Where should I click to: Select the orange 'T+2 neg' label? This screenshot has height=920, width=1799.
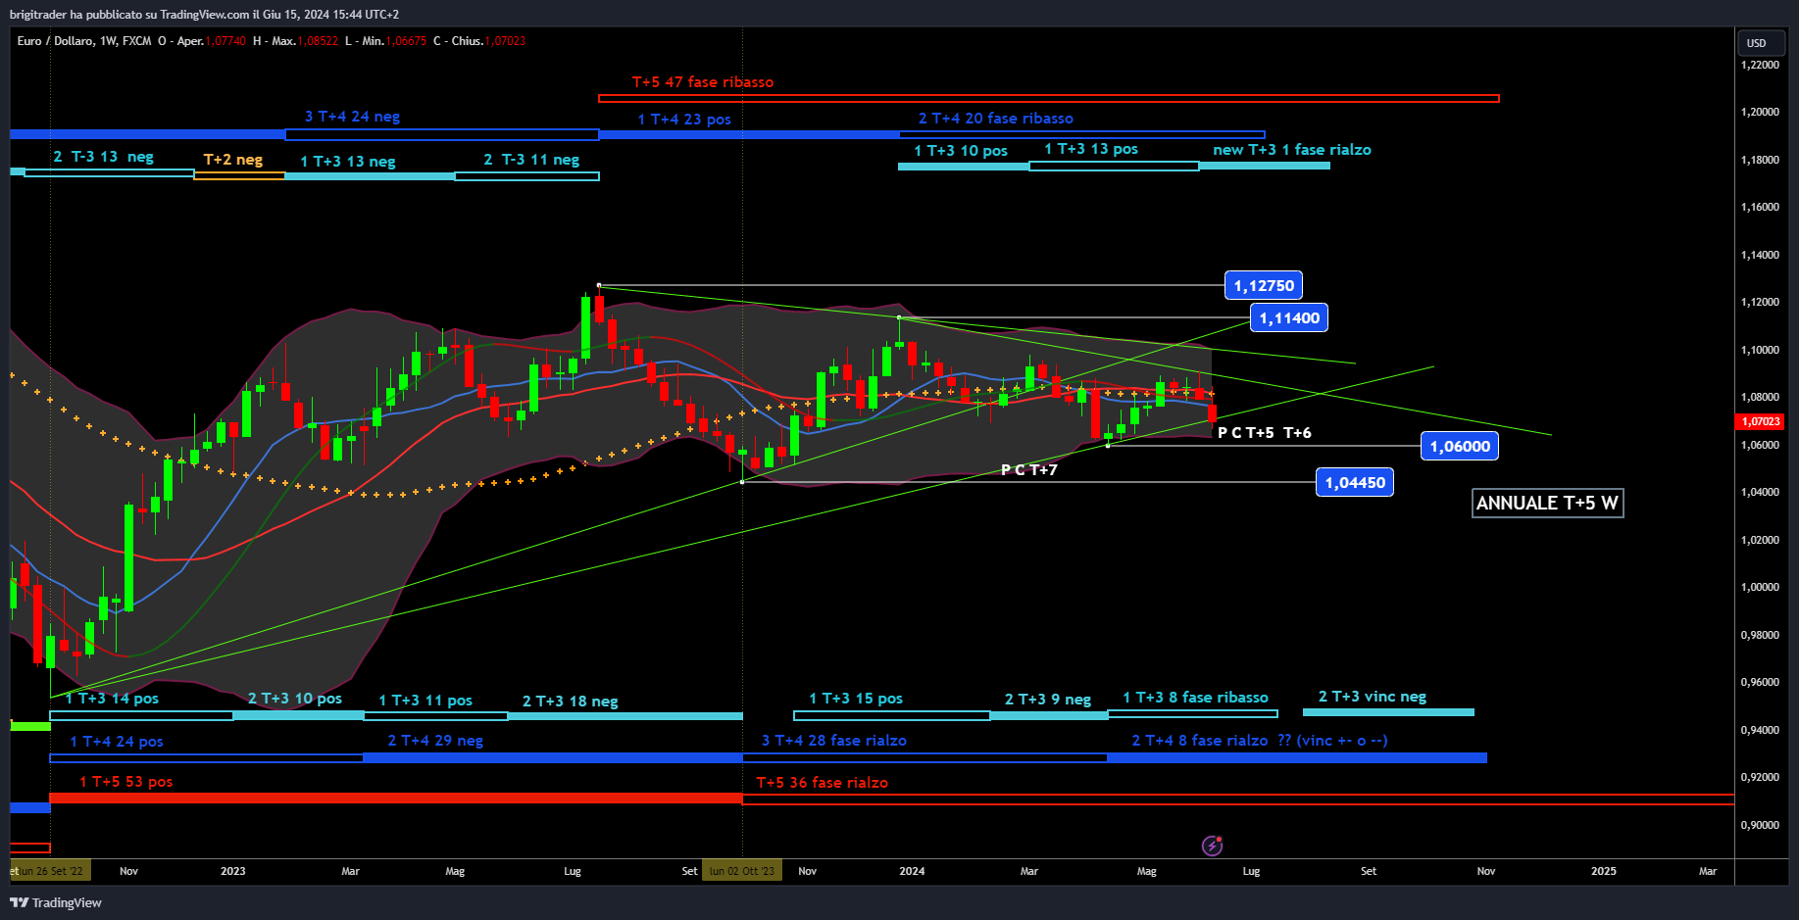pos(232,160)
